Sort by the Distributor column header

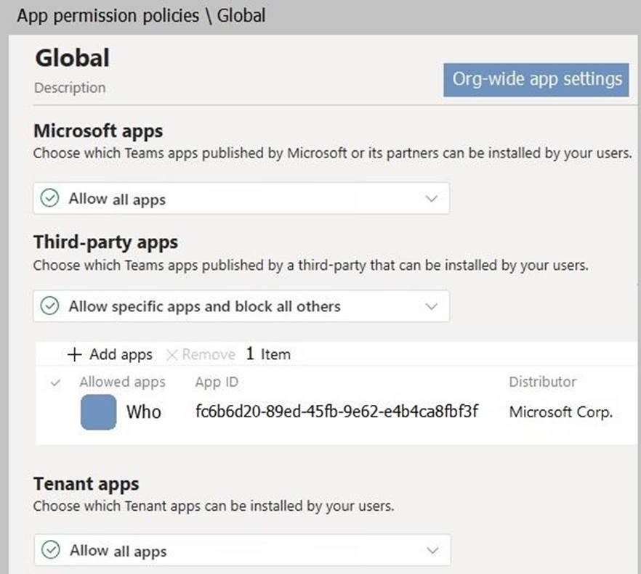pos(542,382)
